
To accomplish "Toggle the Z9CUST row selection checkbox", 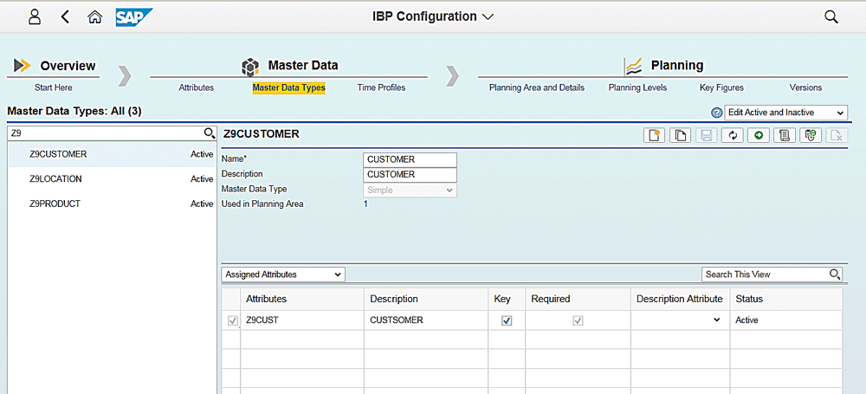I will pos(233,320).
